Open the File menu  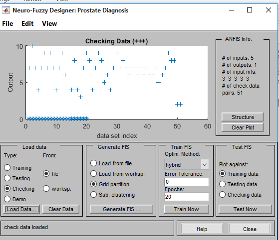pos(7,23)
